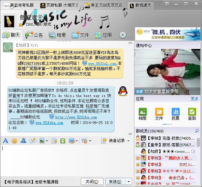The height and width of the screenshot is (187, 202).
Task: Open the www.0531xl.com link
Action: [x=102, y=63]
